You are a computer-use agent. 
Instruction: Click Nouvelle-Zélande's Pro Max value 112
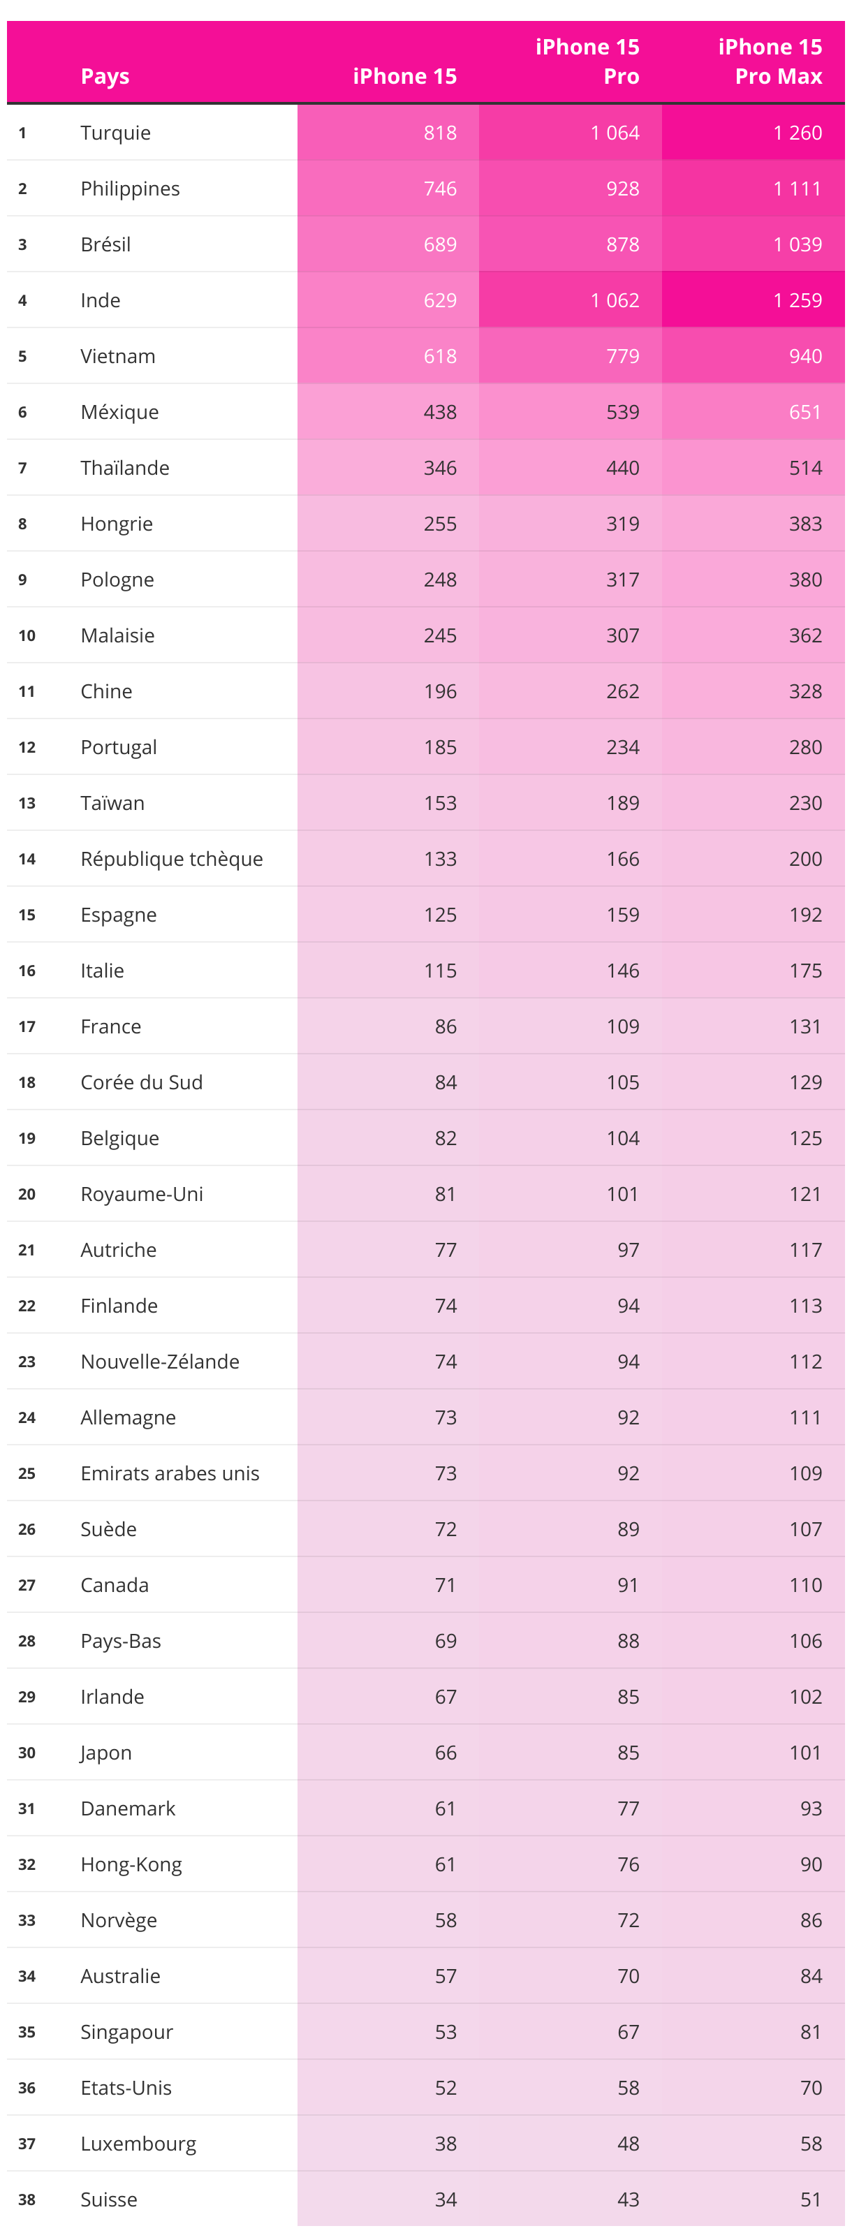coord(805,1361)
